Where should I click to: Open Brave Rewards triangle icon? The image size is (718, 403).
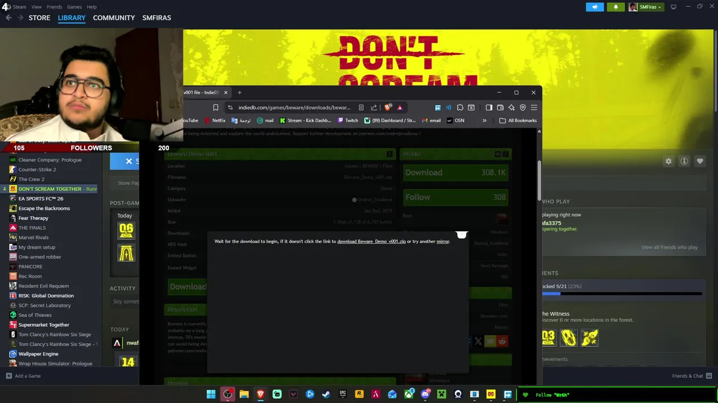pyautogui.click(x=399, y=107)
